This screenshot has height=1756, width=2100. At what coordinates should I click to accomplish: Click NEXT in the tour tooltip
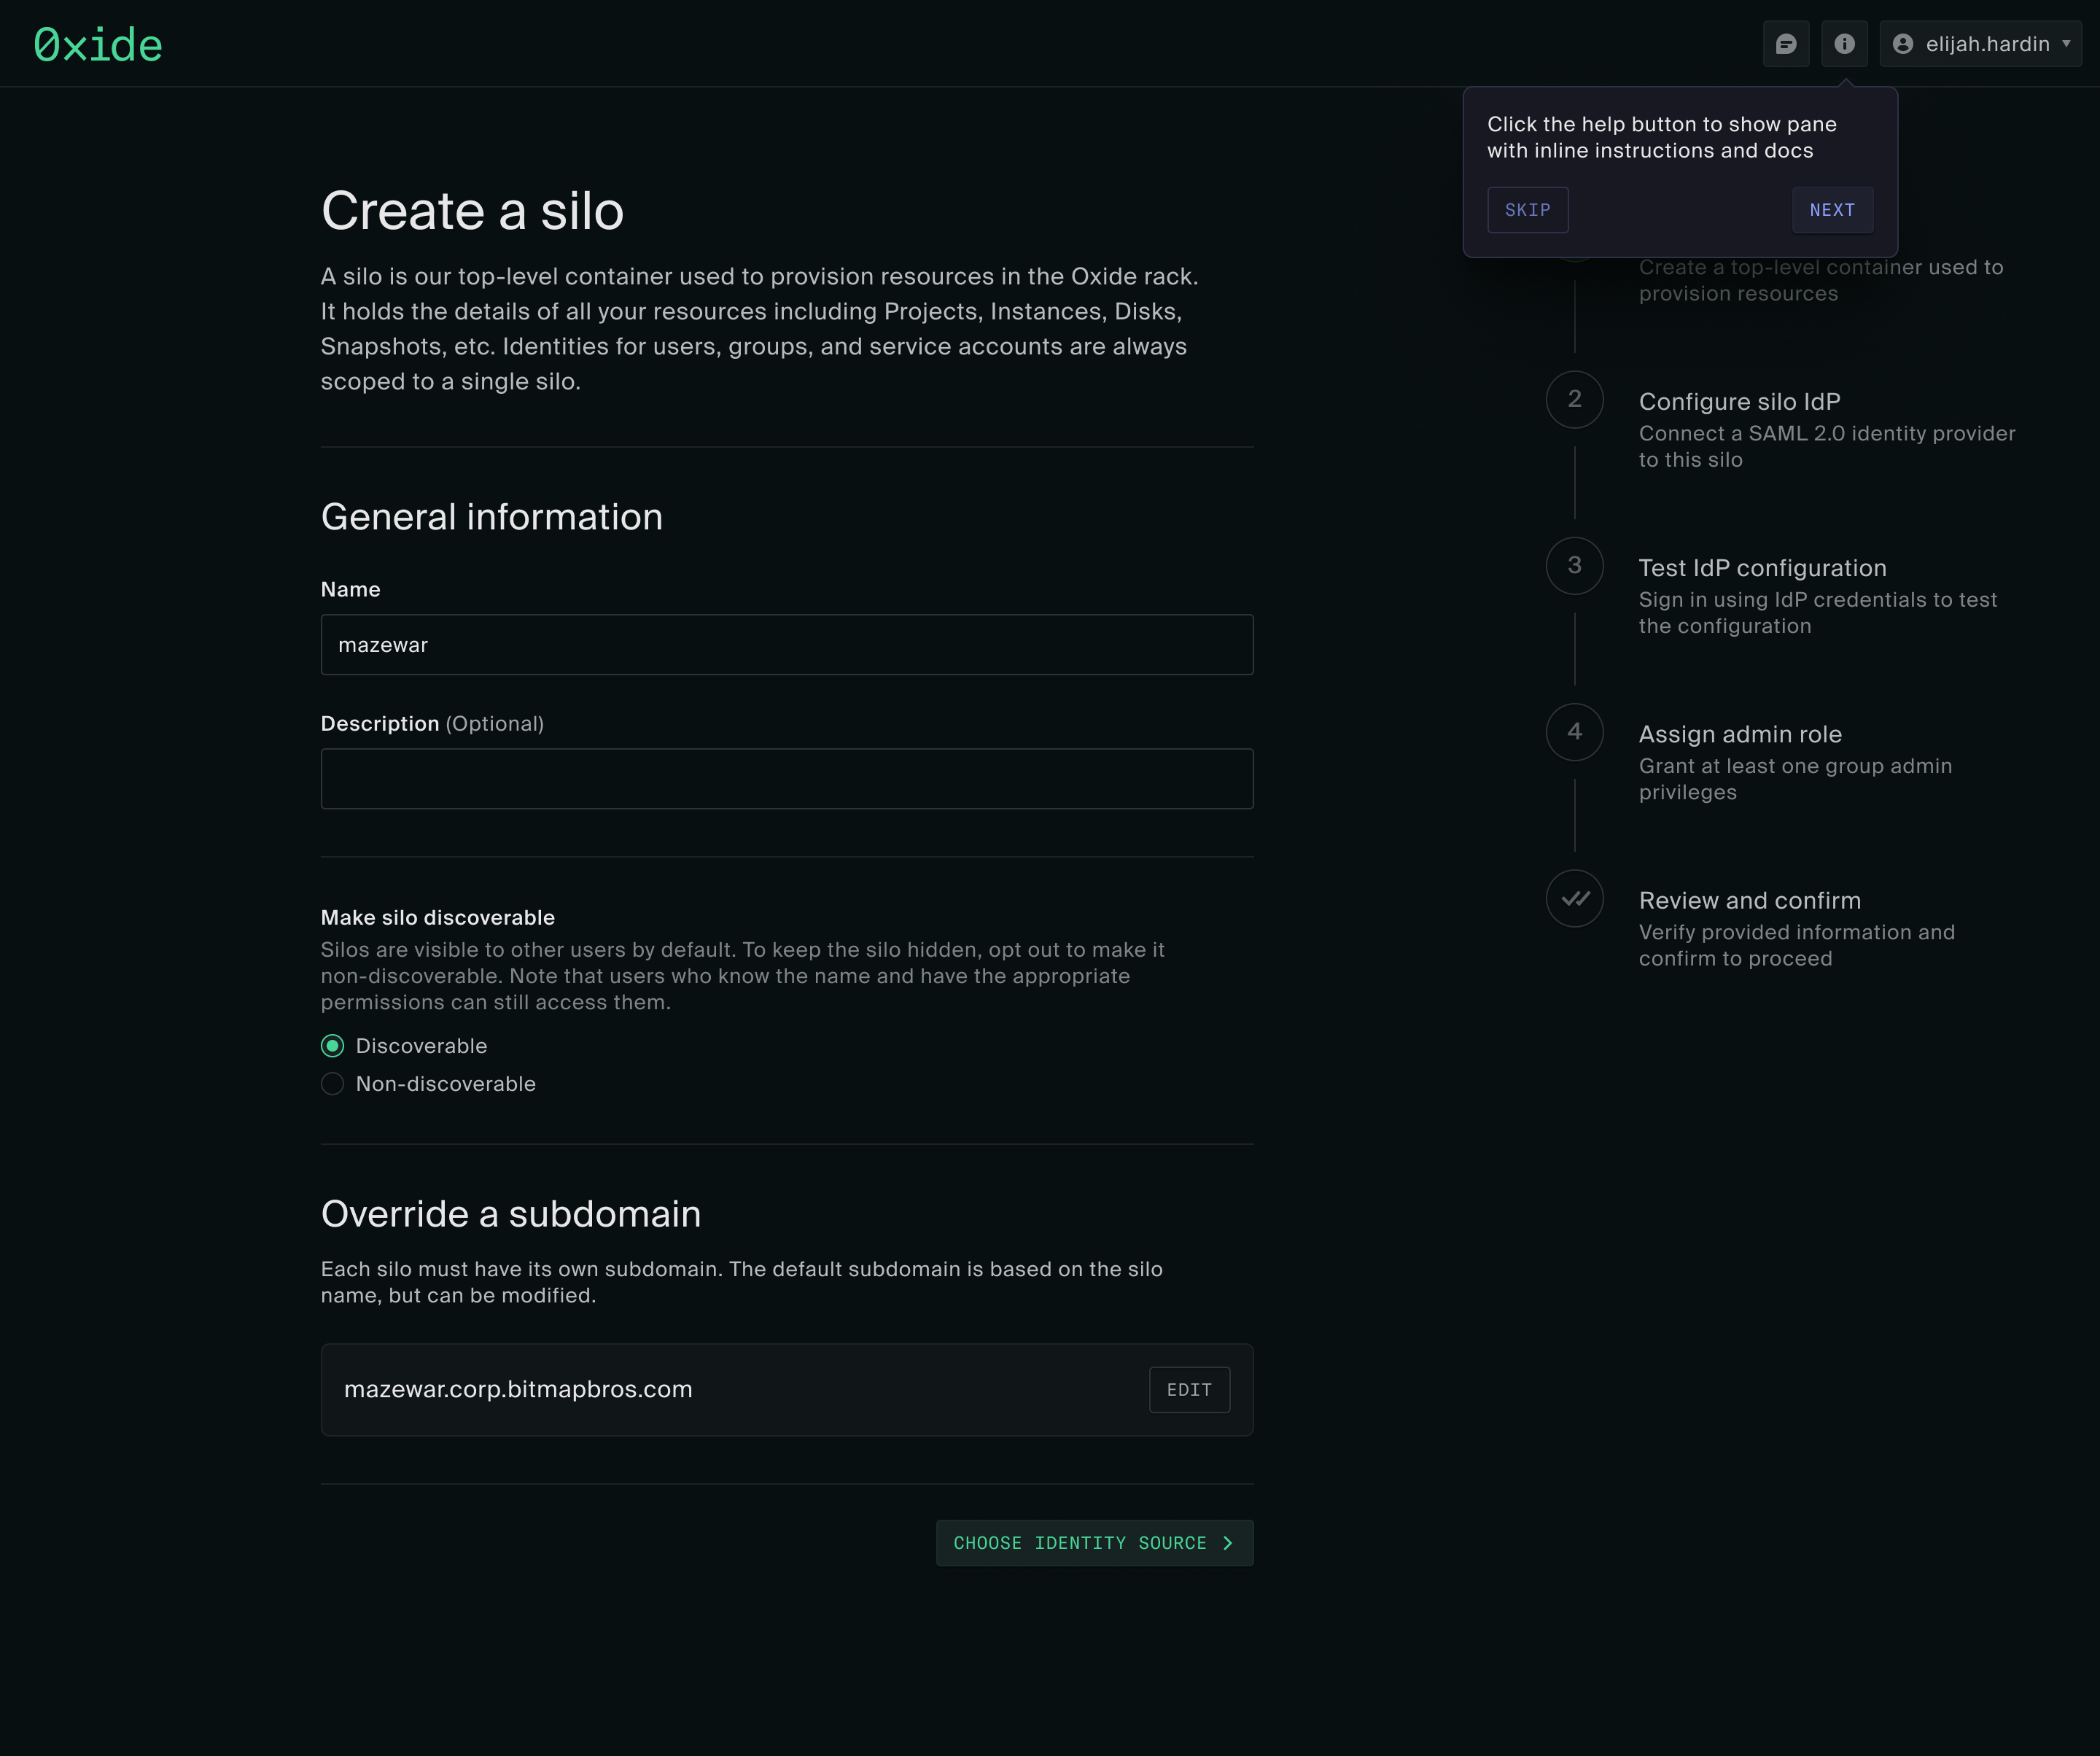(x=1832, y=210)
